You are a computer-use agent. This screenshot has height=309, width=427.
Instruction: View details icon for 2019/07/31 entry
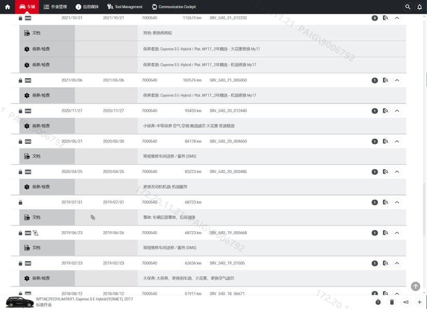tap(386, 202)
